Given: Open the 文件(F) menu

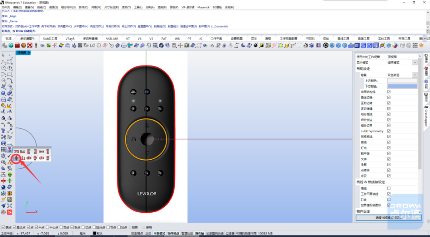Looking at the screenshot, I should click(6, 8).
